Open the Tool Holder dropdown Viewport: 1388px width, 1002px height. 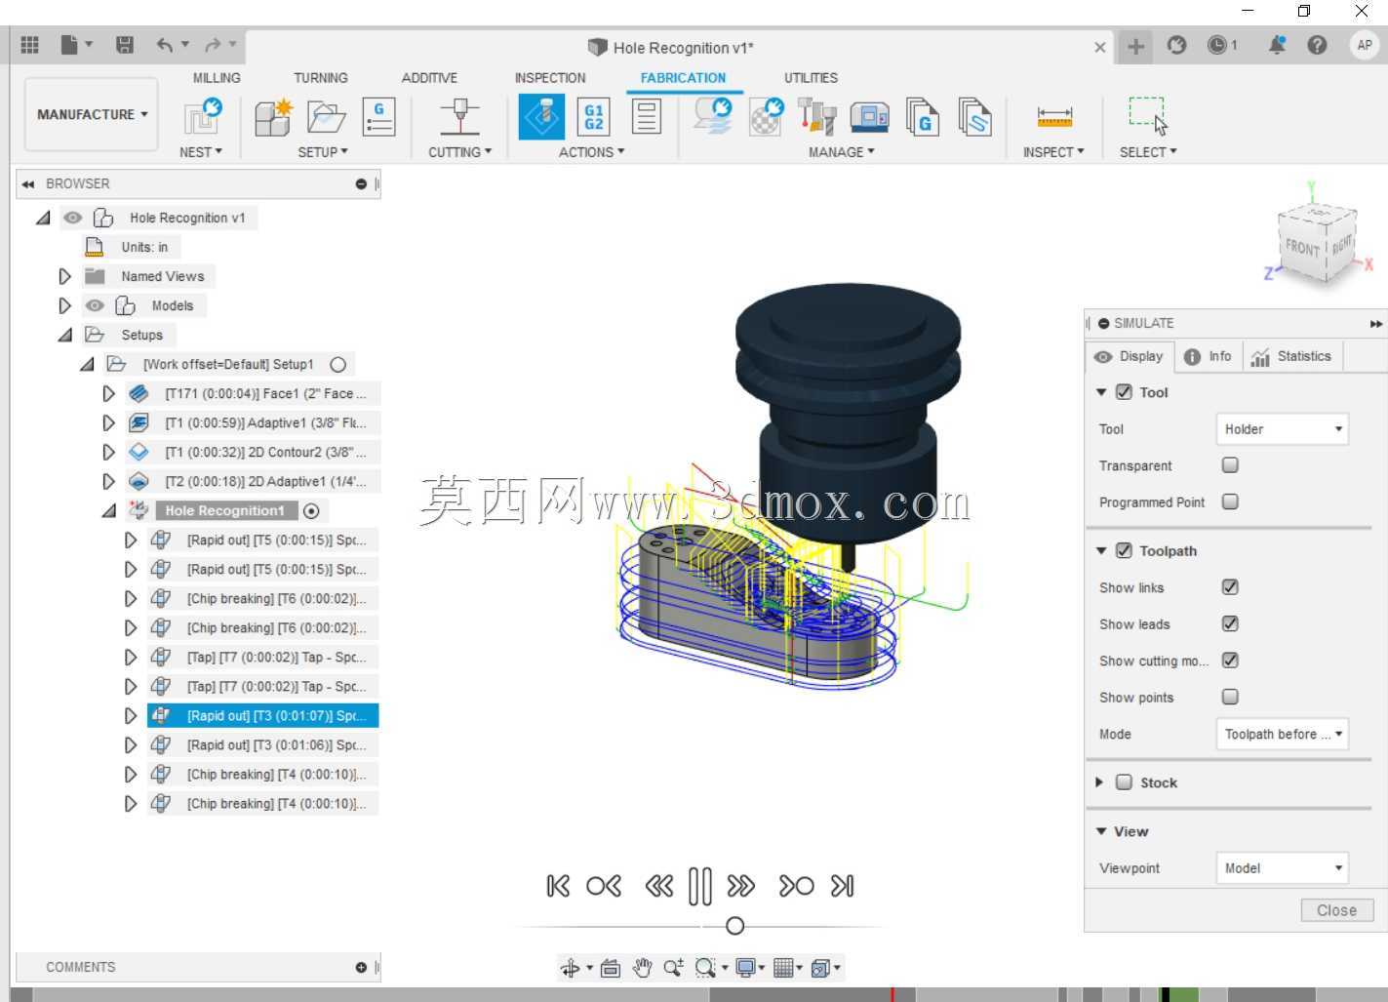click(x=1282, y=429)
